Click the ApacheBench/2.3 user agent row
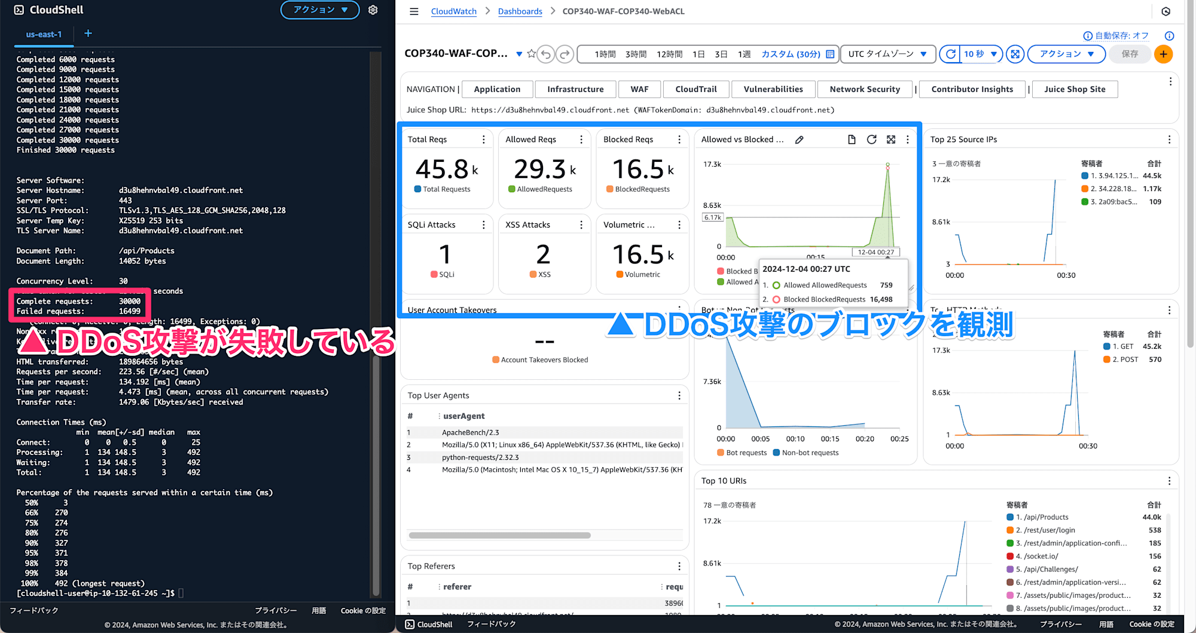 (545, 432)
